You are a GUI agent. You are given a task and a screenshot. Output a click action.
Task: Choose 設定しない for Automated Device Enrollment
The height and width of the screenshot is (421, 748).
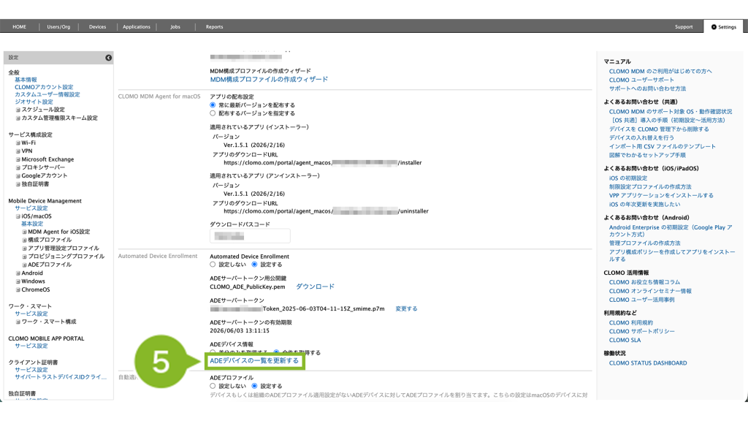[x=213, y=265]
